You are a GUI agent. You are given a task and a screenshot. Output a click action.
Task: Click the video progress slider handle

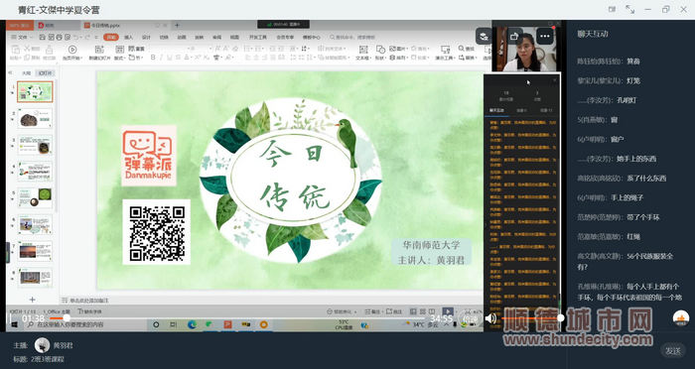(67, 318)
